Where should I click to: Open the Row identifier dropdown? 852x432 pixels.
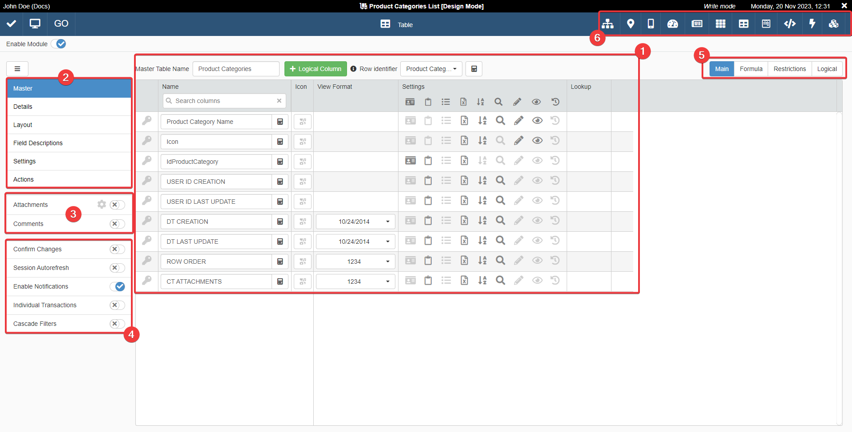coord(431,69)
